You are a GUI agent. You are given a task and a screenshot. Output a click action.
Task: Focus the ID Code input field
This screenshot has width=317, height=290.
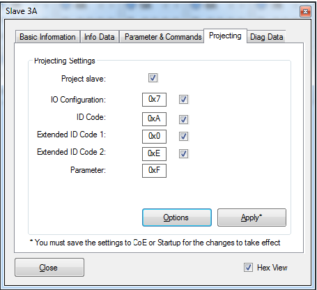154,119
